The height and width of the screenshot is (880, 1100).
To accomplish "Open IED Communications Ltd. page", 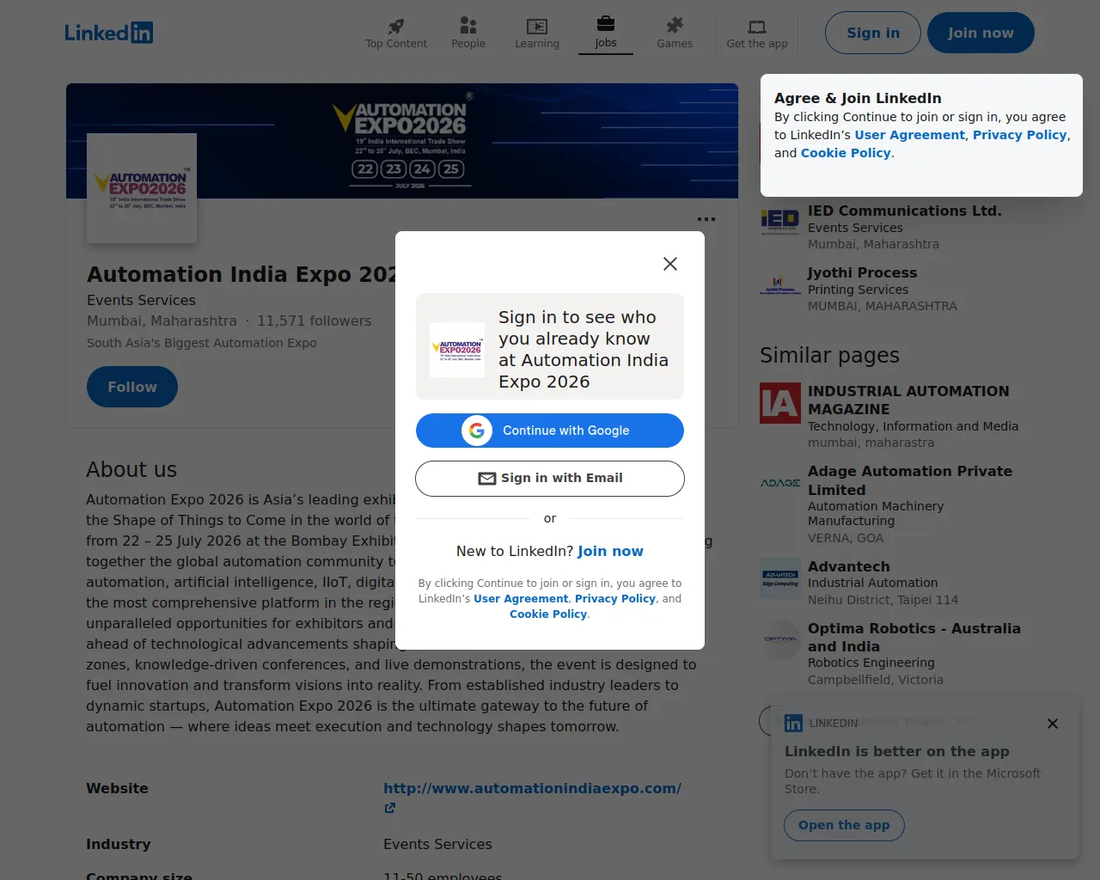I will click(905, 211).
